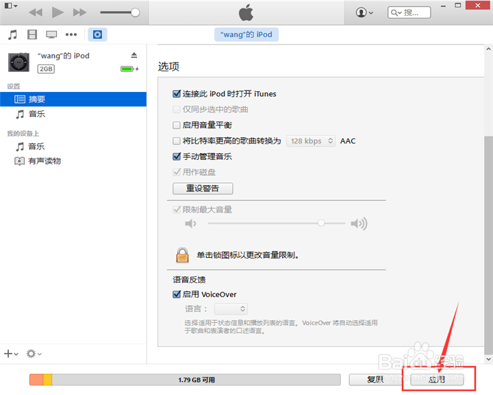
Task: Click the summary list icon beside 摘要
Action: [19, 99]
